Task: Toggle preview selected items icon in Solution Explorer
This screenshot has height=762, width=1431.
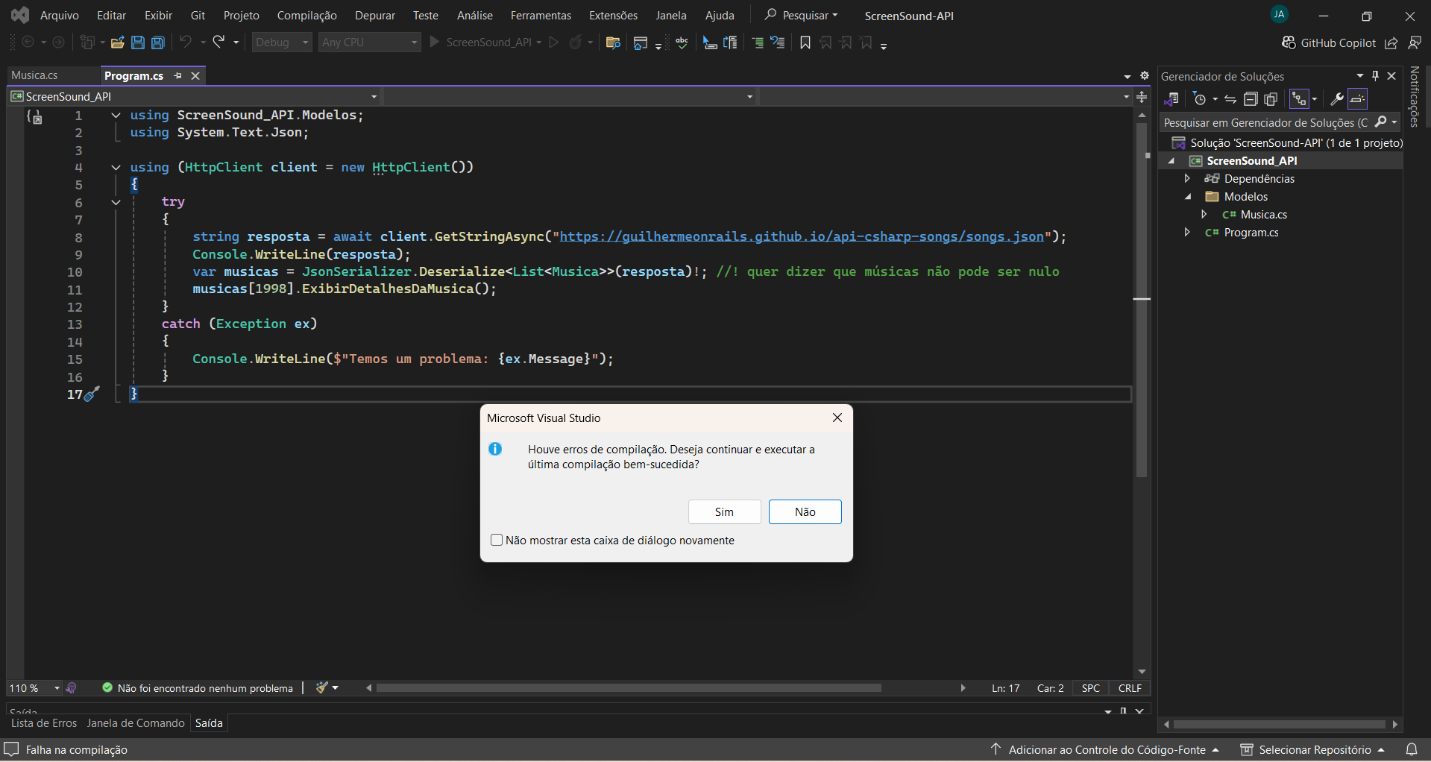Action: point(1358,99)
